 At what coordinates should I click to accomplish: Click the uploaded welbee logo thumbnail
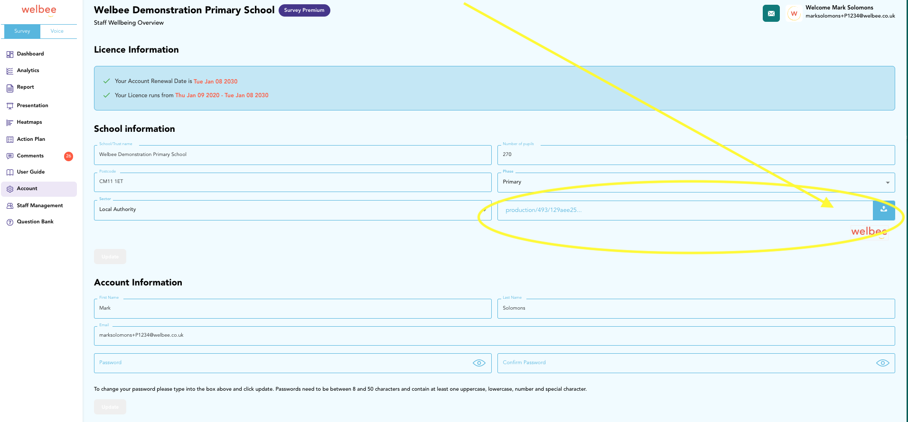(x=869, y=232)
